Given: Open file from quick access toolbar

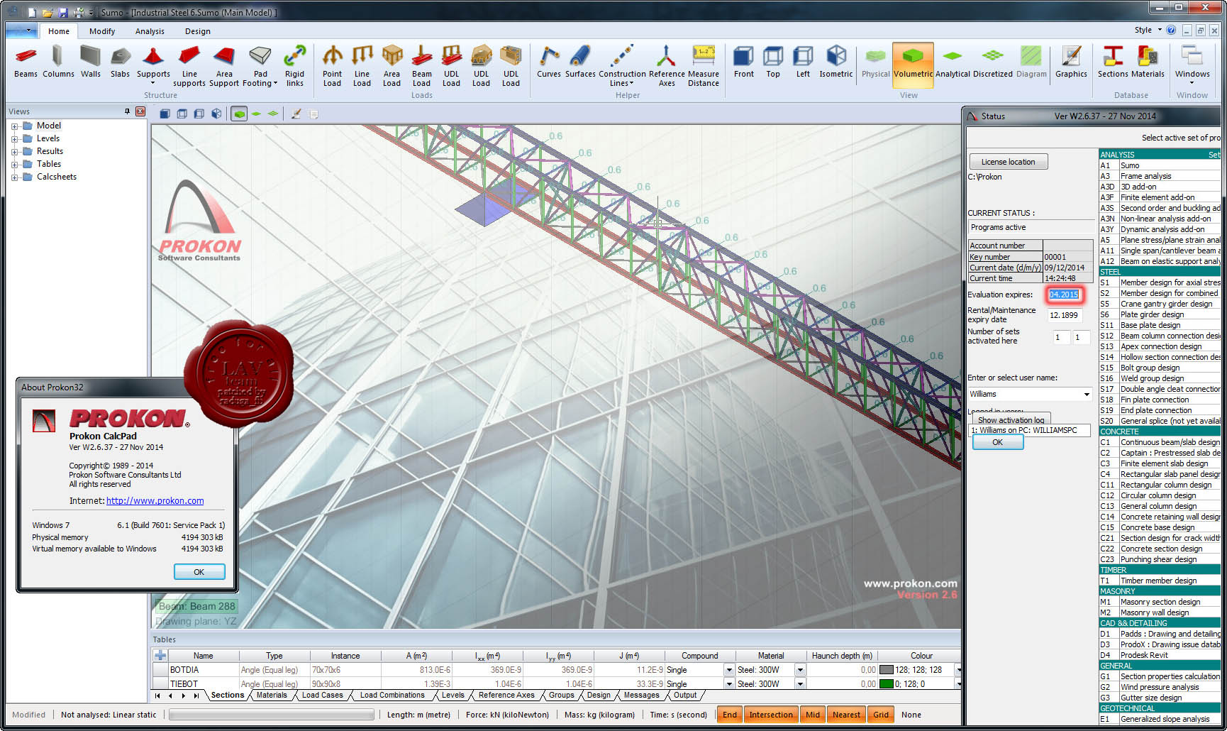Looking at the screenshot, I should point(47,13).
